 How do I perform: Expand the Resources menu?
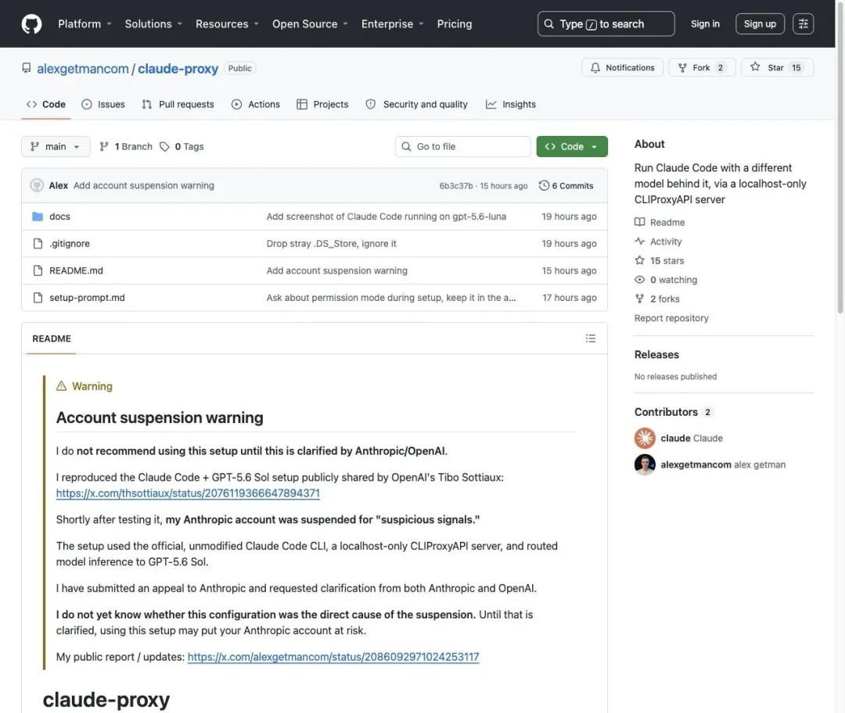(x=227, y=23)
